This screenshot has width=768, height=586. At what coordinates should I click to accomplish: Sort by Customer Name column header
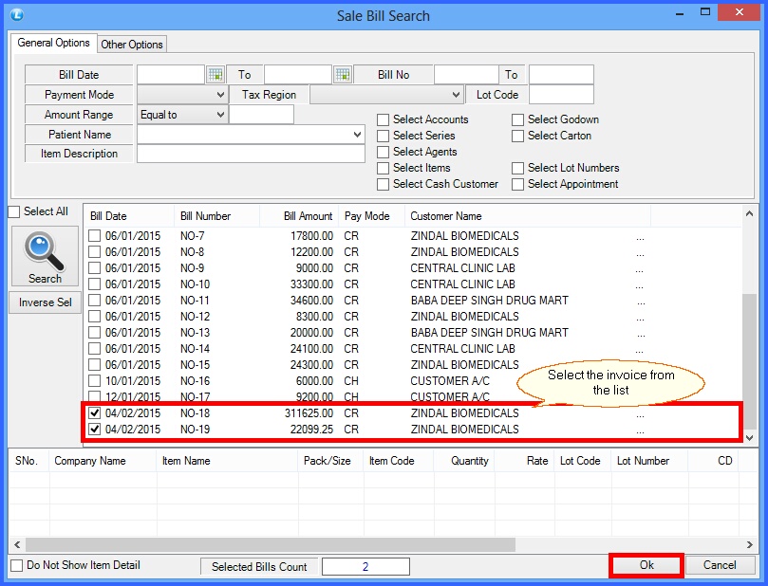[528, 216]
